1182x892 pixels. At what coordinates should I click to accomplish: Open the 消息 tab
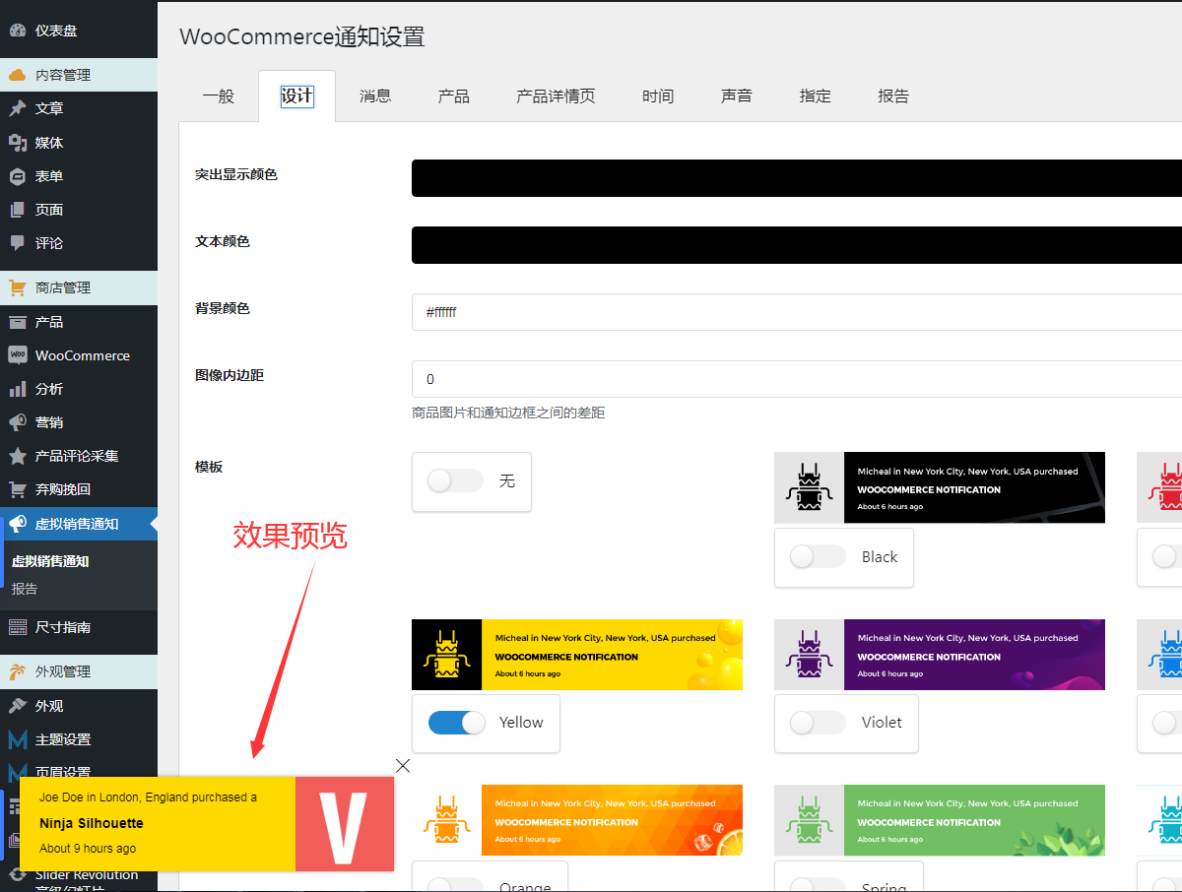pos(375,96)
